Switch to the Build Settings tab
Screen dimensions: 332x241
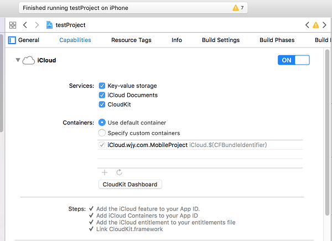pyautogui.click(x=221, y=40)
